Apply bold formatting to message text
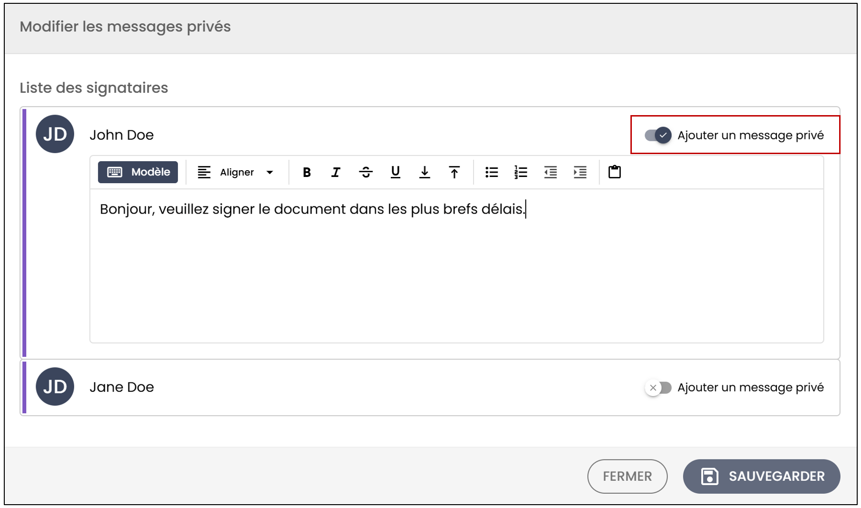The image size is (861, 508). click(x=307, y=172)
